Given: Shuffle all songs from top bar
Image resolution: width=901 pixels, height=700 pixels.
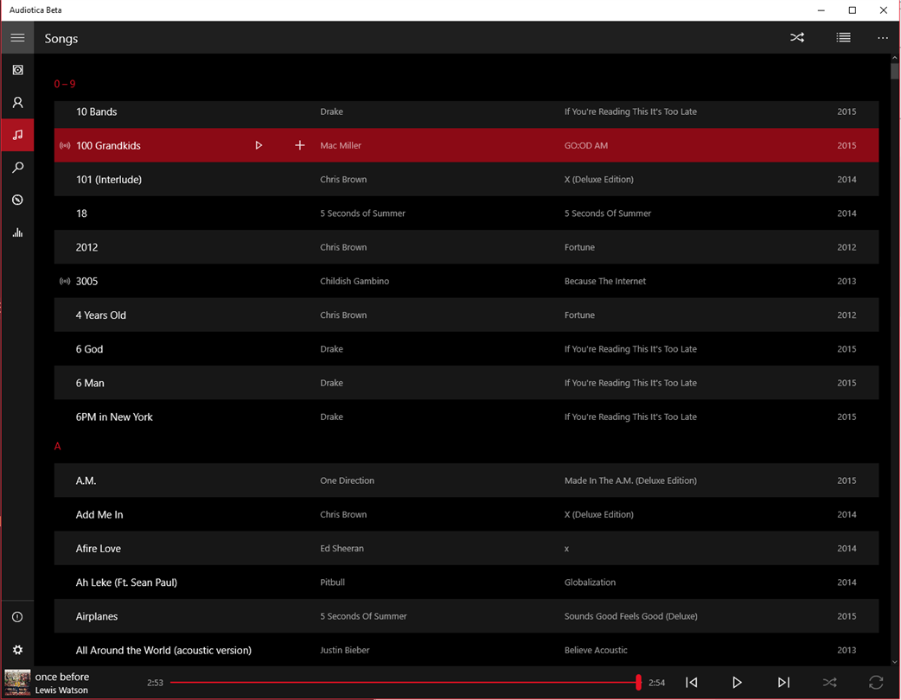Looking at the screenshot, I should pos(797,38).
